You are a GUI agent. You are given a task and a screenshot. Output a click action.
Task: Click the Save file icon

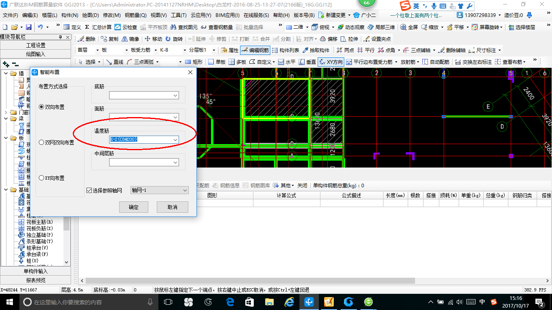point(29,27)
